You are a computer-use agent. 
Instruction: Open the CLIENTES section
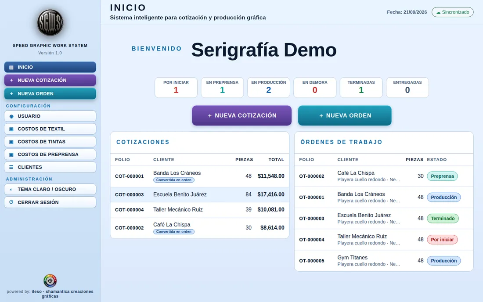(50, 167)
